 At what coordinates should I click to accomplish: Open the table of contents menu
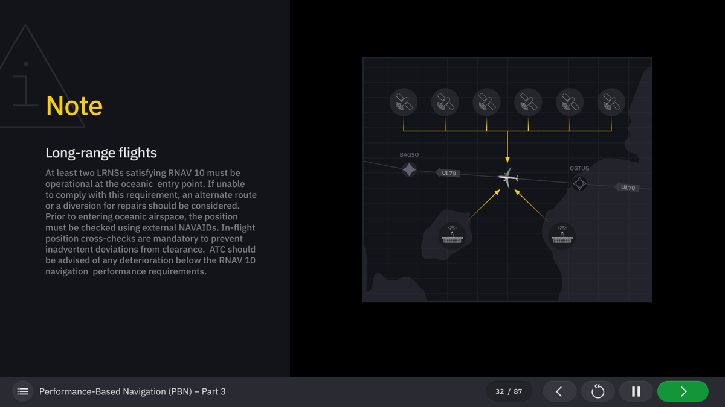(23, 391)
